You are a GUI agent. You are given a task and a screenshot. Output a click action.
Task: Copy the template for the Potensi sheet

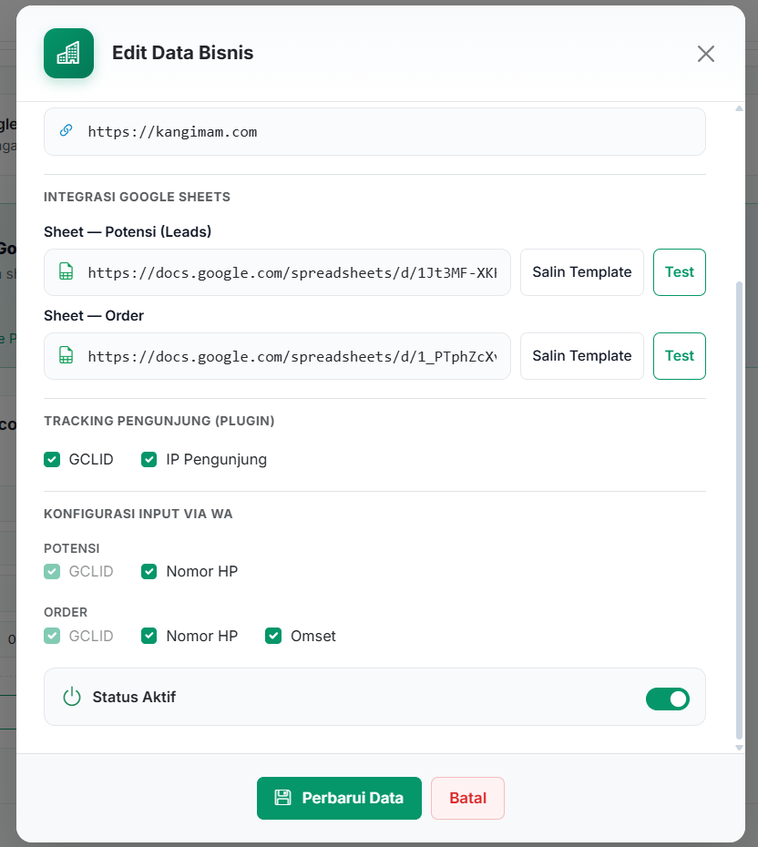(x=582, y=272)
